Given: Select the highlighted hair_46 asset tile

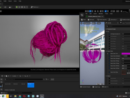Looking at the screenshot, I should point(31,85).
